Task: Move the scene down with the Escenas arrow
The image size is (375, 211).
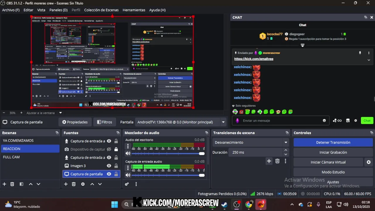Action: click(x=38, y=184)
